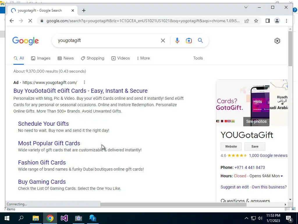Select the All results tab
The width and height of the screenshot is (298, 224).
(19, 58)
